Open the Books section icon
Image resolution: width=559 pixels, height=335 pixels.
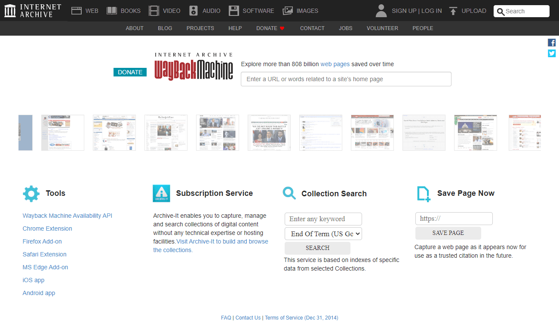112,11
